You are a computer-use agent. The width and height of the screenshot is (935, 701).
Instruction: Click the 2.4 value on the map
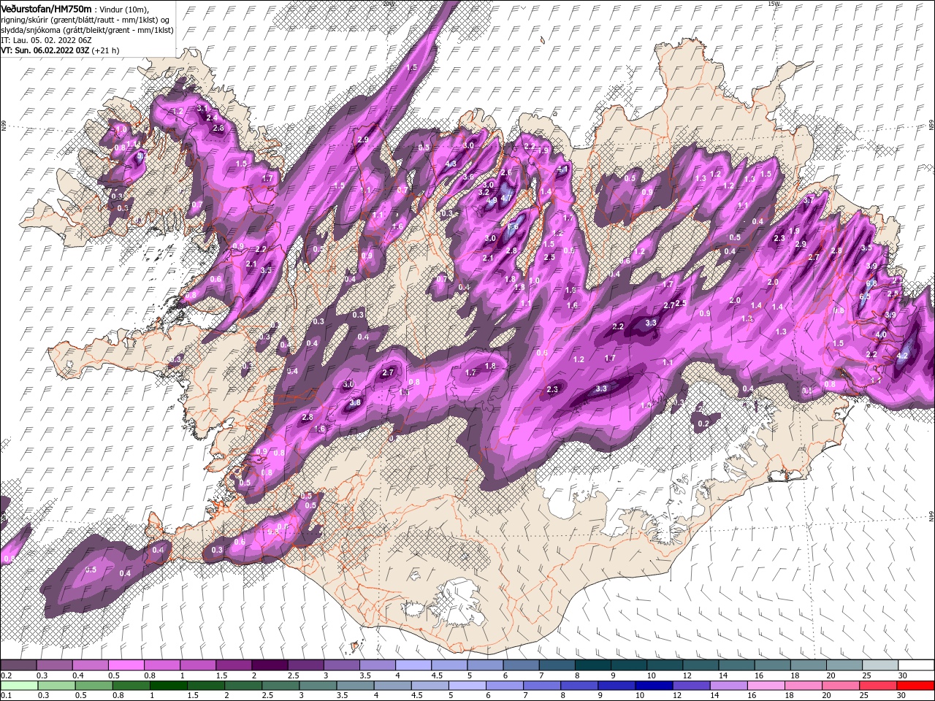click(212, 118)
